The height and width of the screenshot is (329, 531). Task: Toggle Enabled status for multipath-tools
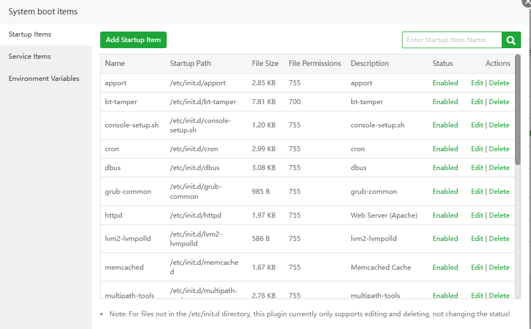pos(445,295)
